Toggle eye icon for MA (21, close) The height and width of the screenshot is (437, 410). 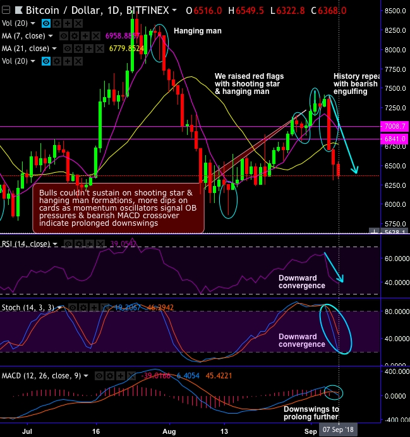(68, 48)
